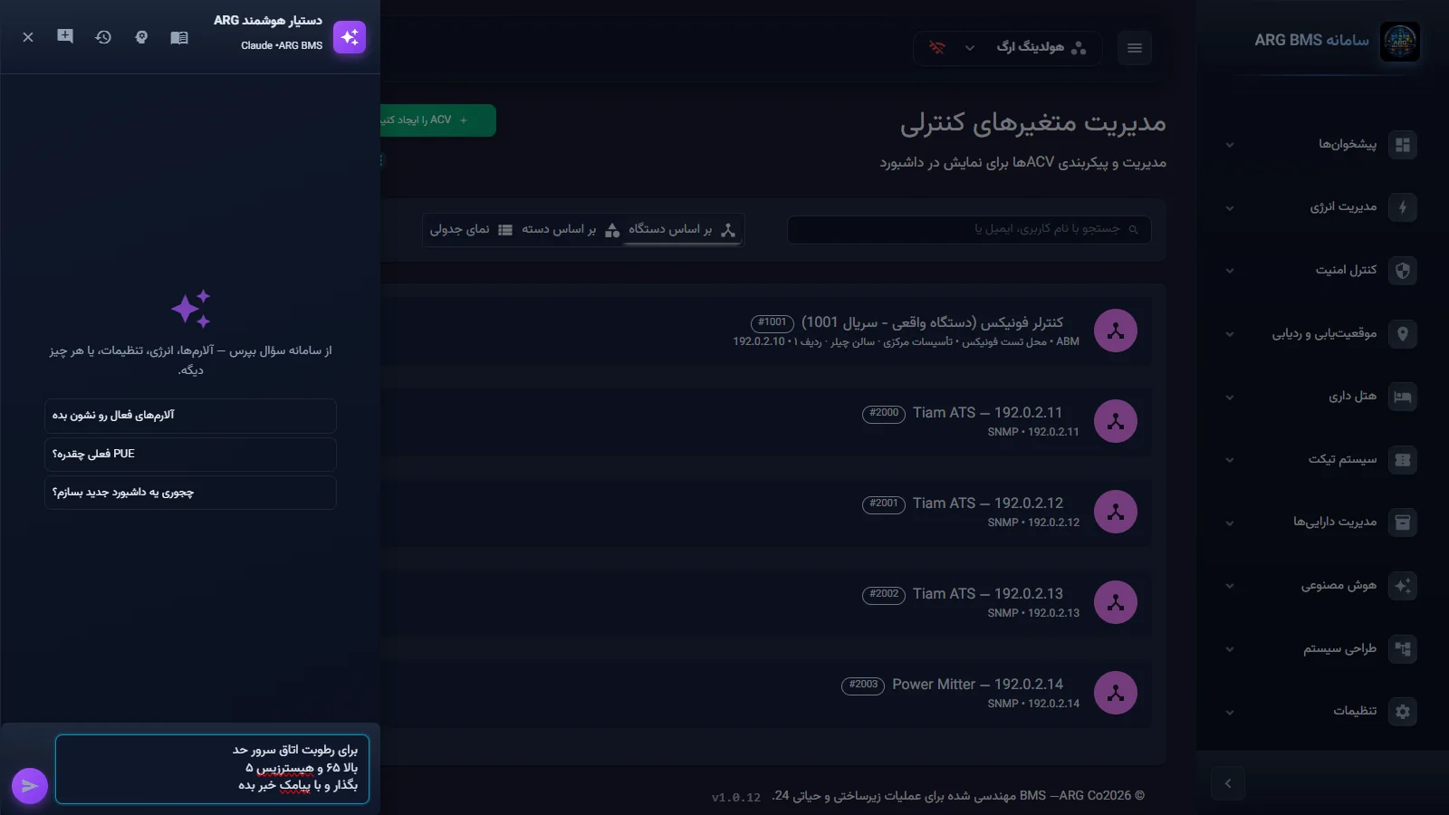The width and height of the screenshot is (1449, 815).
Task: Click the humidity message text box
Action: (212, 769)
